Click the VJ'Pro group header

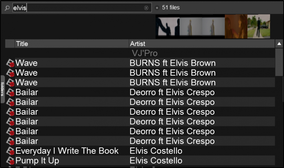[x=144, y=53]
